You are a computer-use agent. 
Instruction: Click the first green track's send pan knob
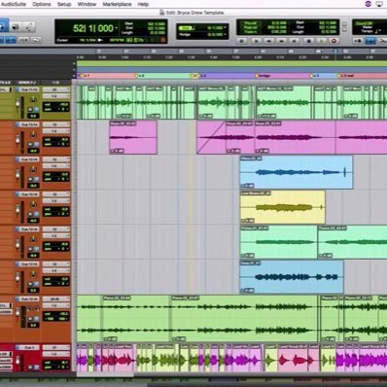click(33, 99)
